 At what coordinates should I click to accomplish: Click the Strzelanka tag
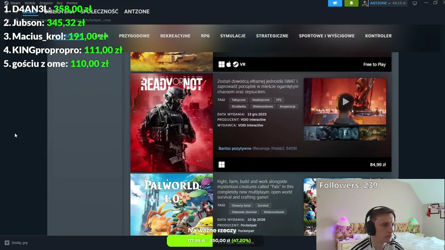[x=239, y=107]
